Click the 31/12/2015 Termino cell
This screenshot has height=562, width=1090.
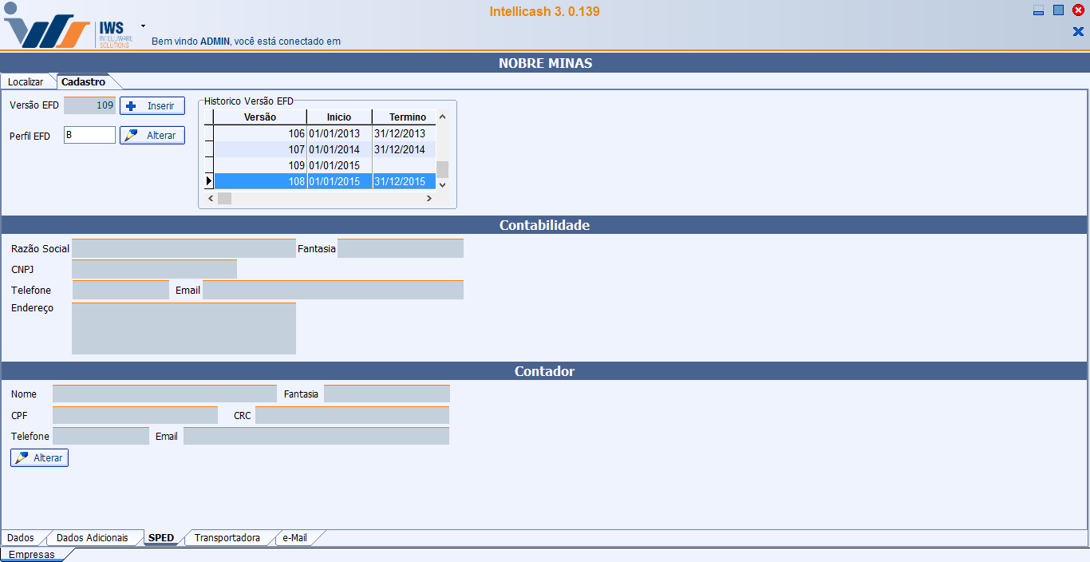(404, 181)
